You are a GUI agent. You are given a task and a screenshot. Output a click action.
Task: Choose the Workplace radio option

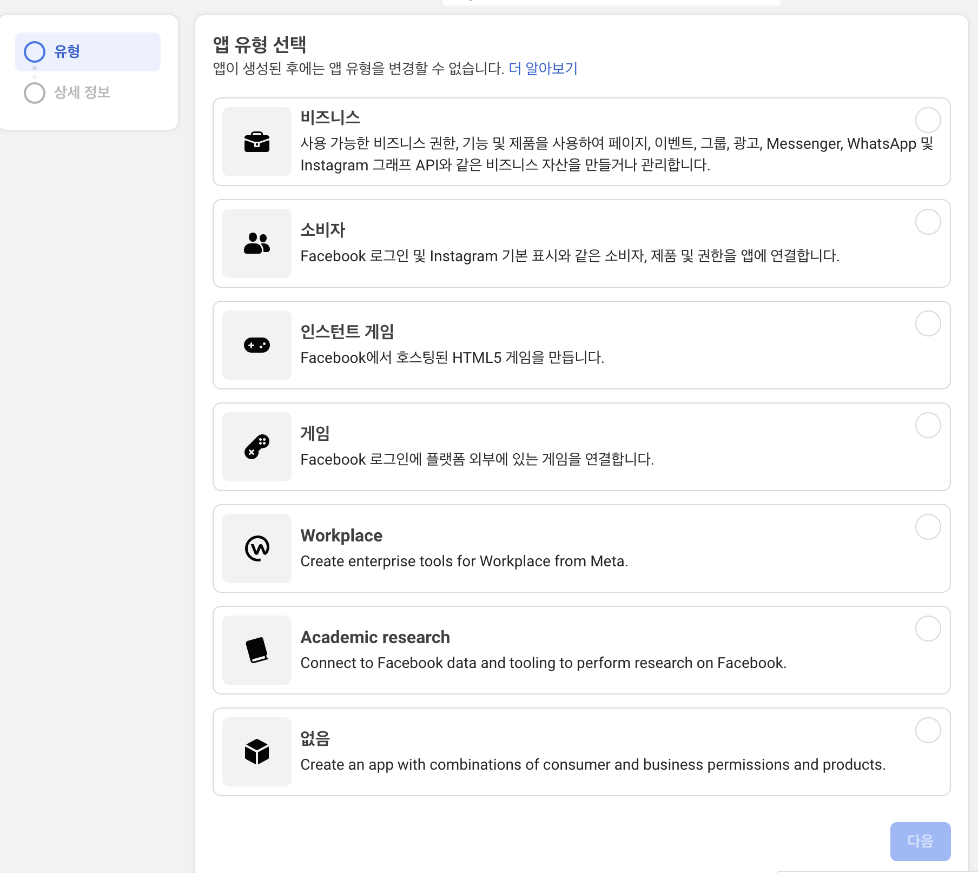pyautogui.click(x=928, y=527)
